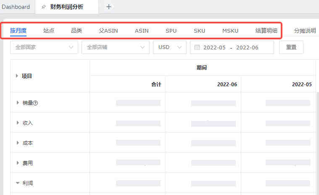Open the USD currency dropdown

[170, 47]
